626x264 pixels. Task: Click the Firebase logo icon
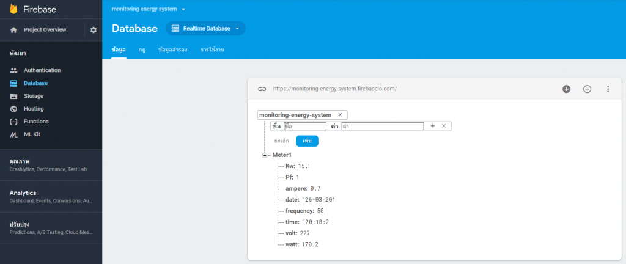point(13,9)
